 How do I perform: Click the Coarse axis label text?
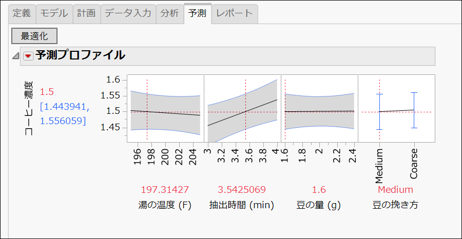414,164
